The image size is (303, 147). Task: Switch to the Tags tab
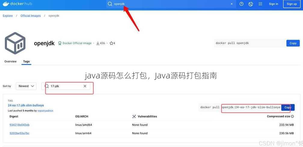pos(26,61)
